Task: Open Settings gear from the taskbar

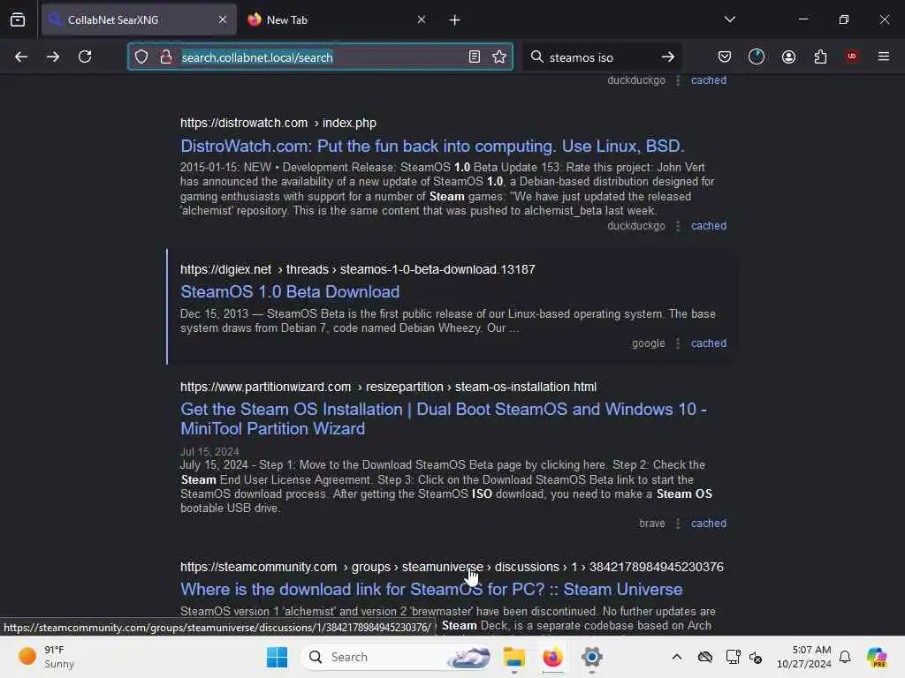Action: point(591,657)
